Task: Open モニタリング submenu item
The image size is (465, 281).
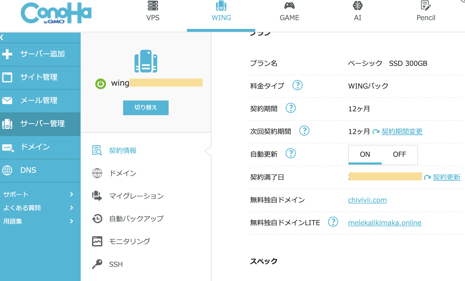Action: click(x=130, y=241)
